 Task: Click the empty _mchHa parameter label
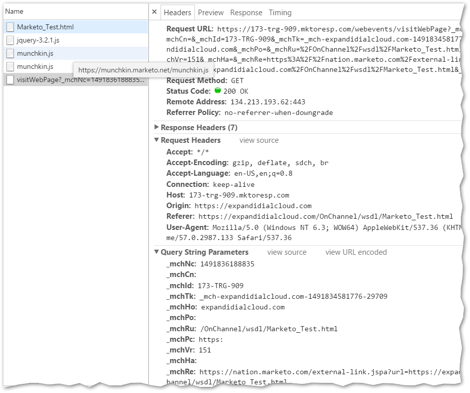[x=181, y=361]
